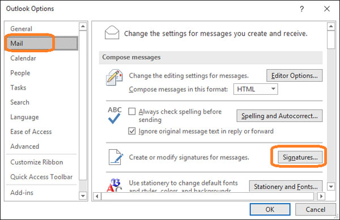Uncheck Ignore original message text in reply
Screen dimensions: 340x220
tap(132, 131)
